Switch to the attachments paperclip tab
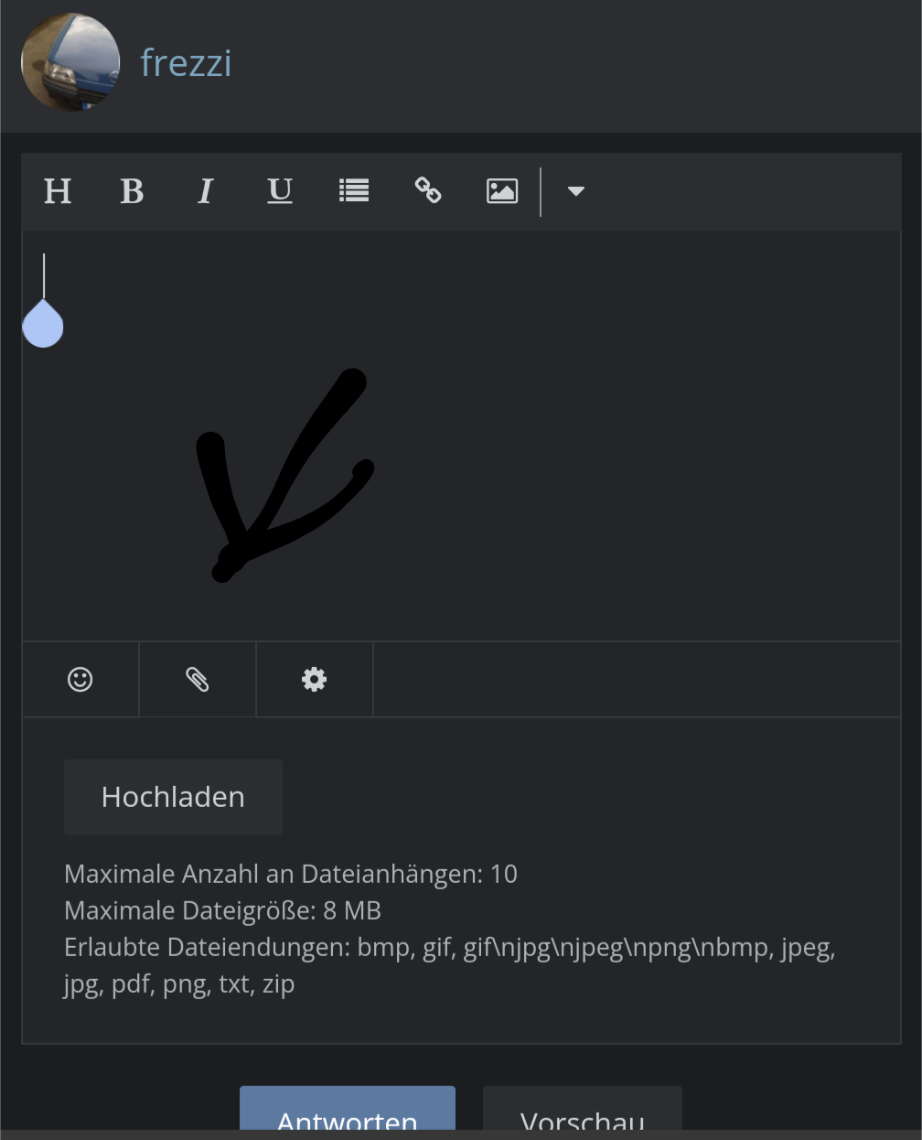 pos(198,680)
